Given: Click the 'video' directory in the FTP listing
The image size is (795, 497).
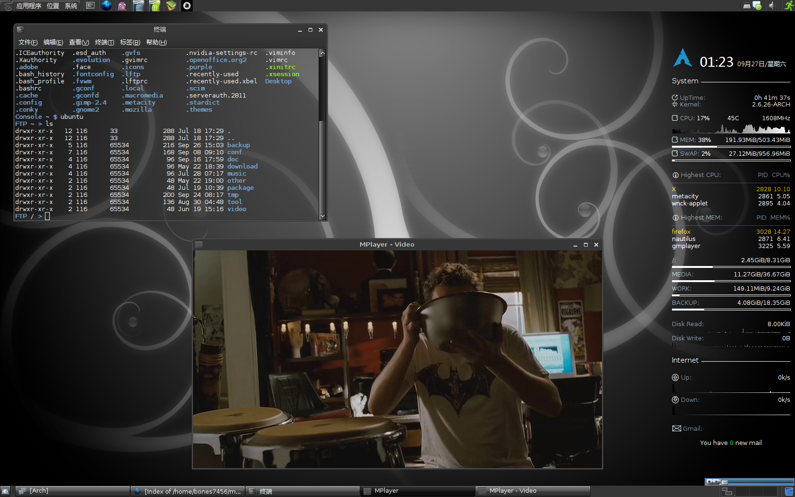Looking at the screenshot, I should (237, 209).
